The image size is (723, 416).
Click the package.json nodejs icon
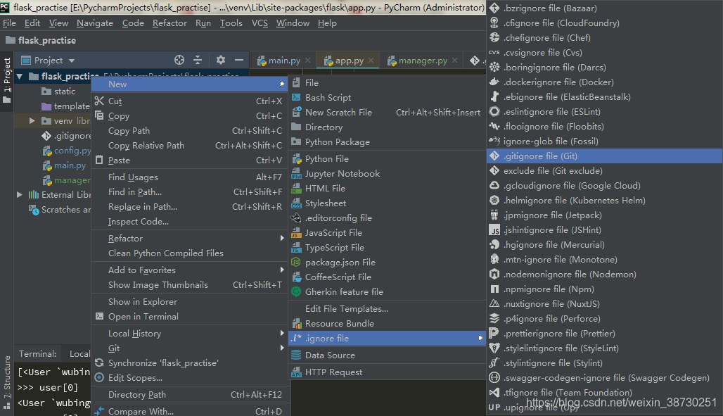coord(297,263)
